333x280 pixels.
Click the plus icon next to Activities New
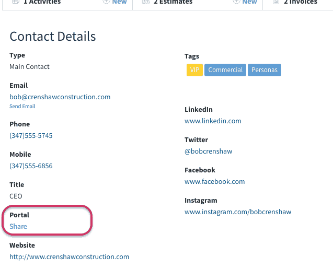pyautogui.click(x=106, y=2)
